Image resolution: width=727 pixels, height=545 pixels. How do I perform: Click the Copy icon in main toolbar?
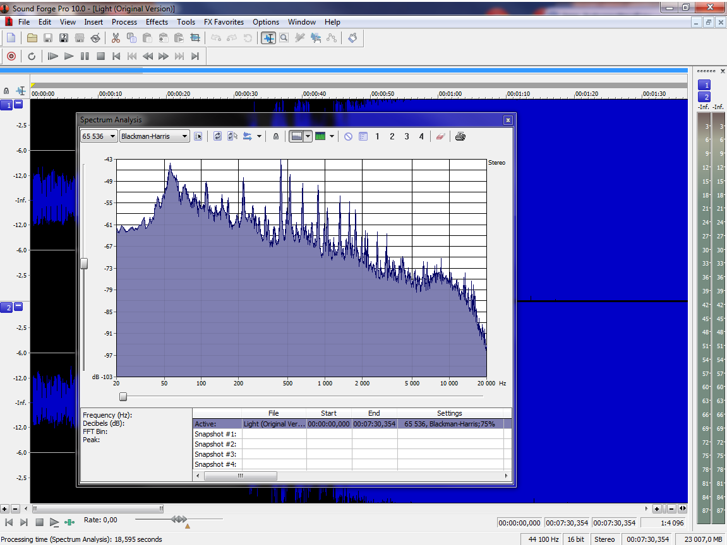(x=131, y=38)
